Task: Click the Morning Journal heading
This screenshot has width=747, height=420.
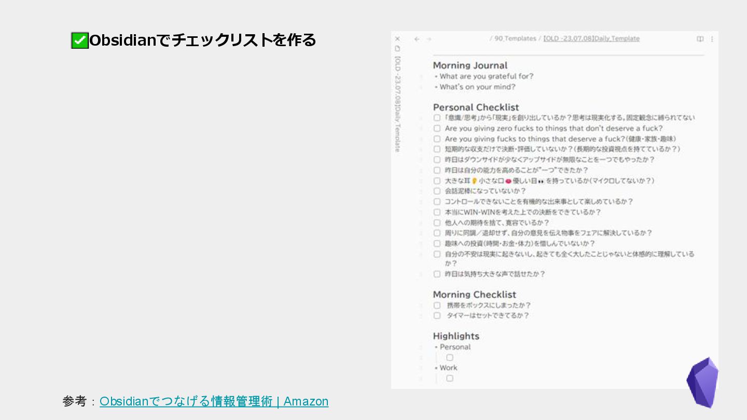Action: click(470, 65)
